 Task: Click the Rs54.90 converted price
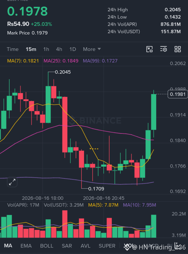coord(18,24)
